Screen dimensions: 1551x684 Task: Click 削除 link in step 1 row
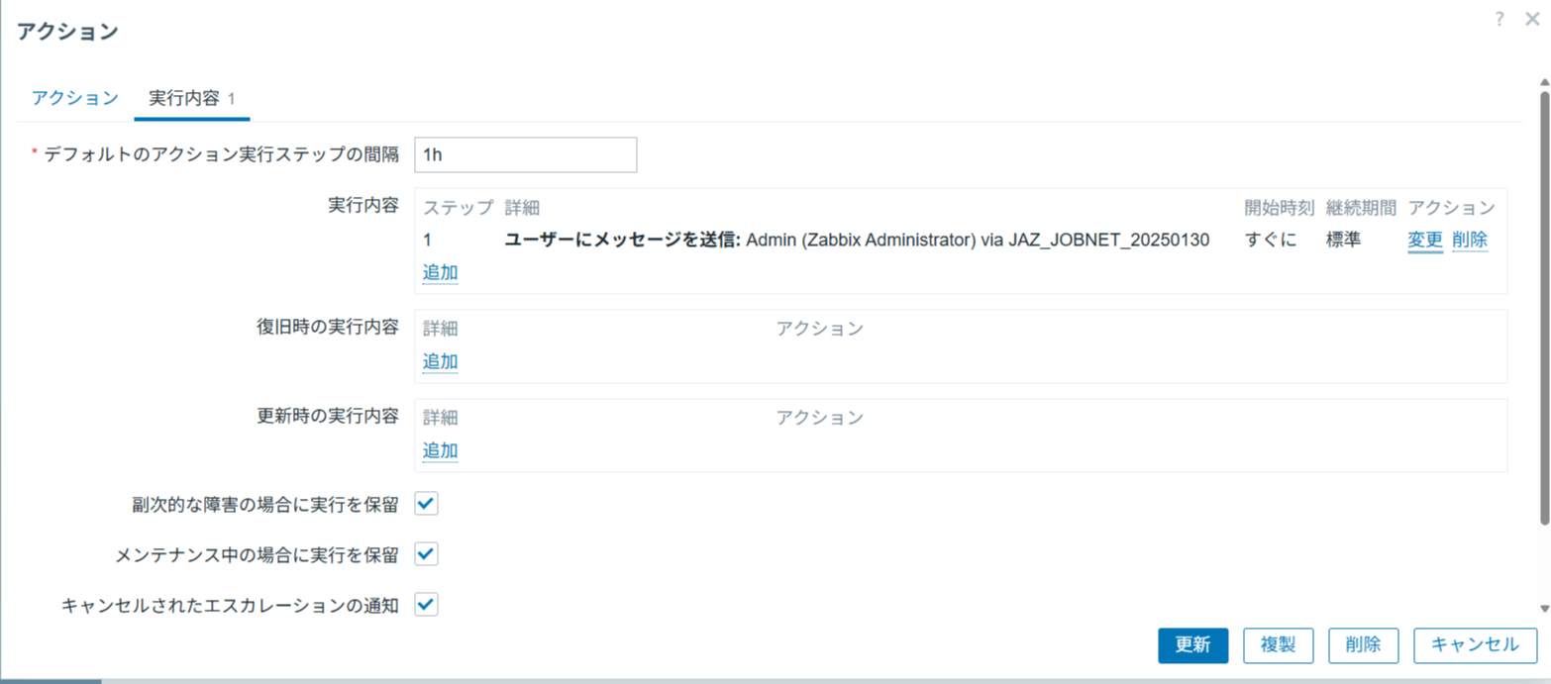point(1470,240)
